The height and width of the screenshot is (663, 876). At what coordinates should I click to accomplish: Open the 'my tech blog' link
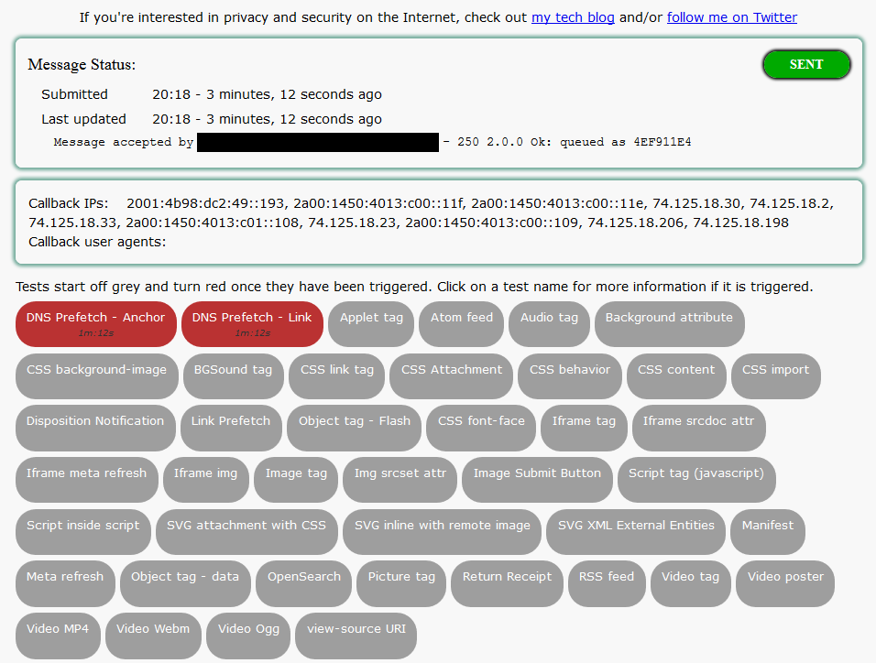pos(573,17)
